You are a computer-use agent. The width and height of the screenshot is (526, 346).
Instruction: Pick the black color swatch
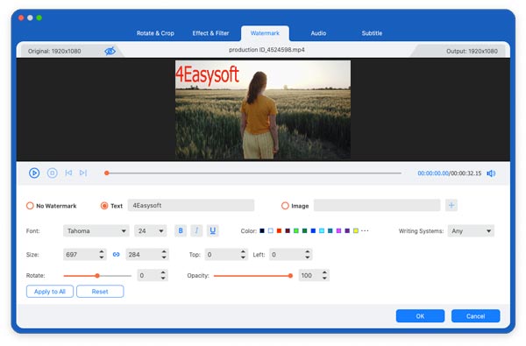tap(262, 230)
